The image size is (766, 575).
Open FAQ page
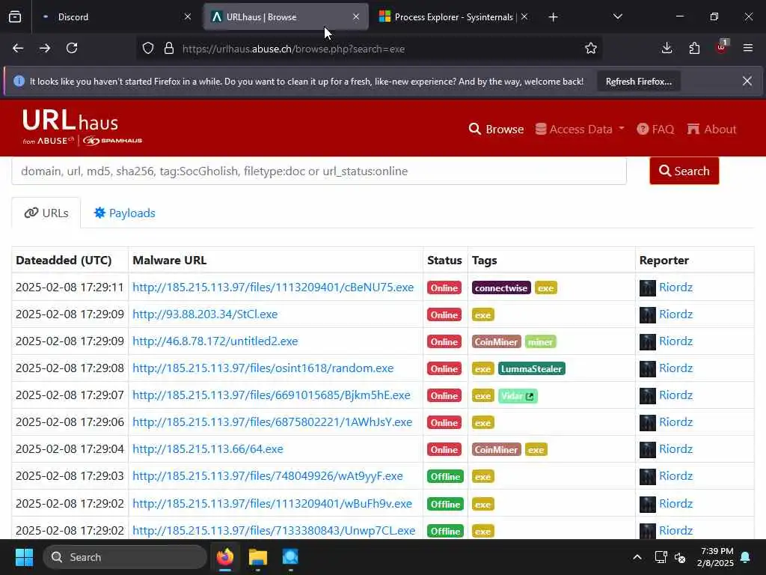(x=655, y=129)
